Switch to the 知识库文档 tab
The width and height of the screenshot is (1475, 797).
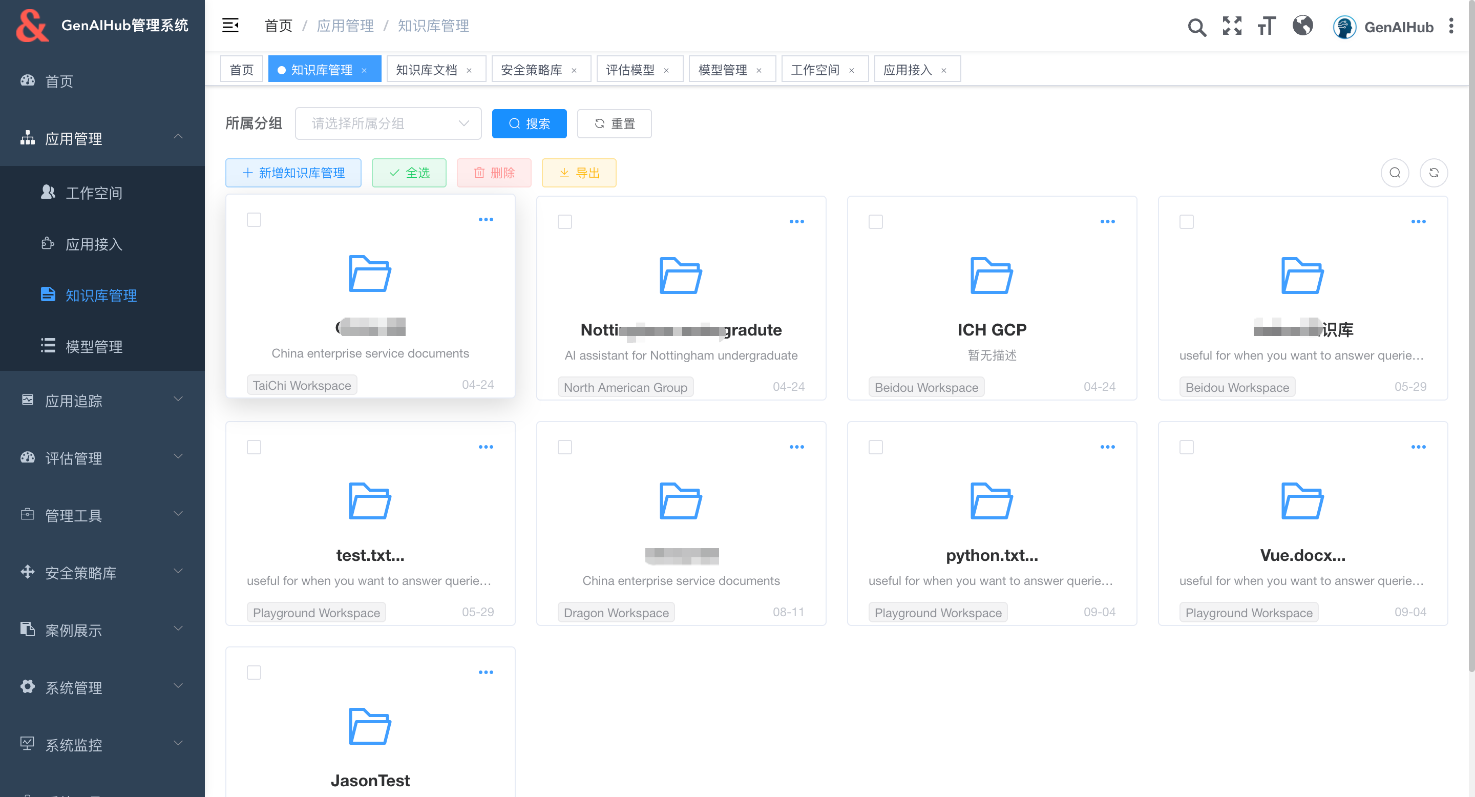(x=427, y=70)
